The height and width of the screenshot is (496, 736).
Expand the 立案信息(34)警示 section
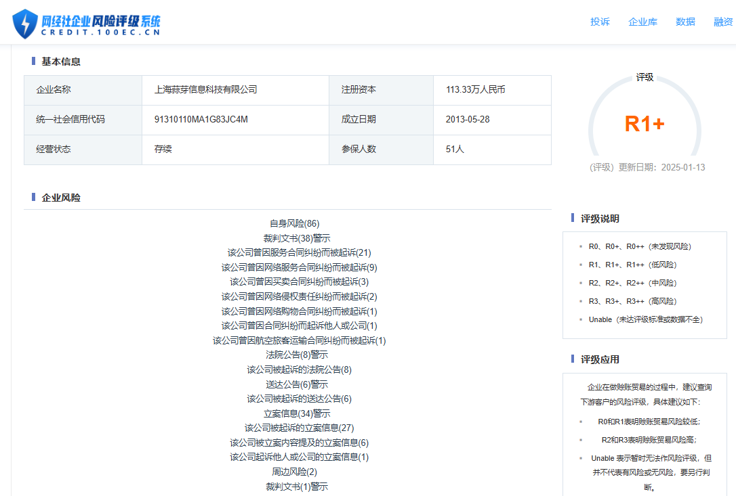click(x=297, y=413)
